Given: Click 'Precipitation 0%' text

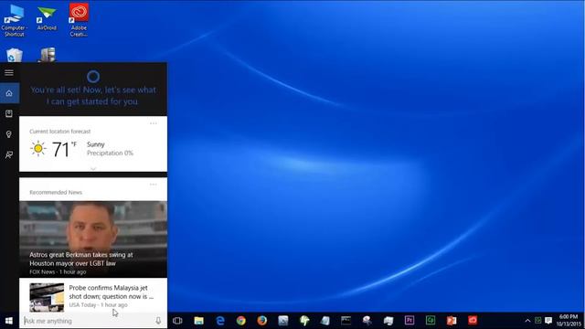Looking at the screenshot, I should click(x=110, y=153).
